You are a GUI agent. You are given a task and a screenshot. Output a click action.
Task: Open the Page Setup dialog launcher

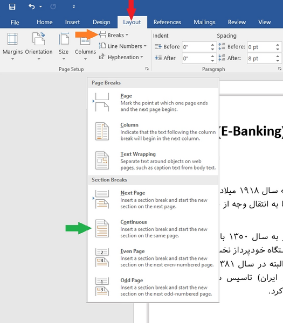(x=147, y=68)
